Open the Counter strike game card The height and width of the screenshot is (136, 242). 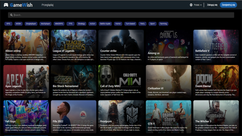[121, 46]
